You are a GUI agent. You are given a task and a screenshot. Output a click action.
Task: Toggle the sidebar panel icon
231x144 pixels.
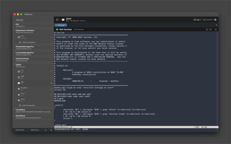(x=57, y=20)
